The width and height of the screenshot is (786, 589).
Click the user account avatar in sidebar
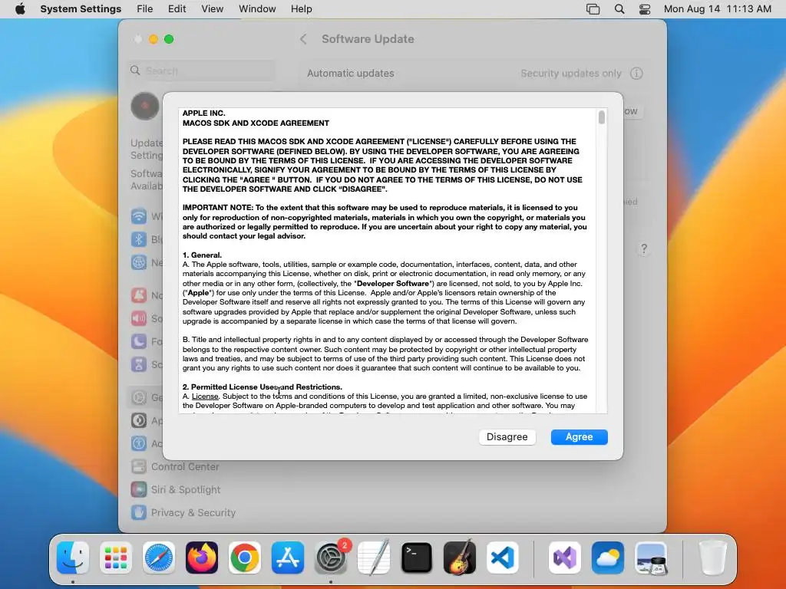pyautogui.click(x=145, y=106)
